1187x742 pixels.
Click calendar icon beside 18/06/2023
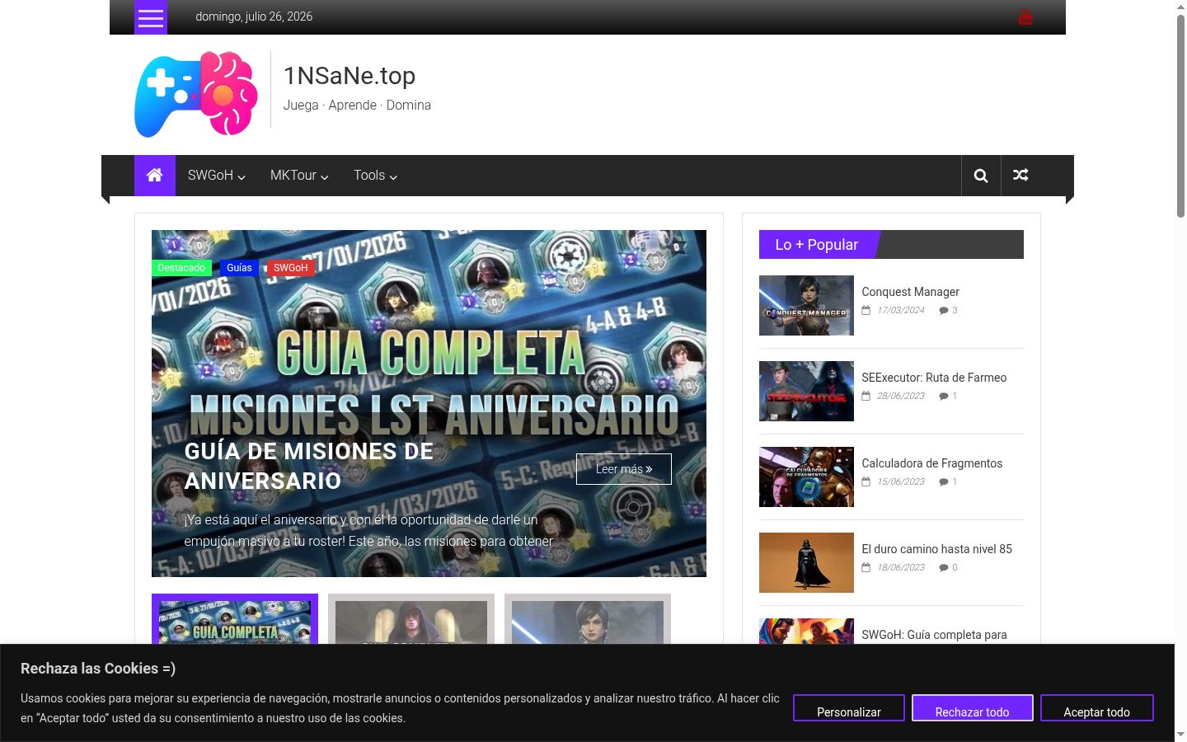pos(866,568)
